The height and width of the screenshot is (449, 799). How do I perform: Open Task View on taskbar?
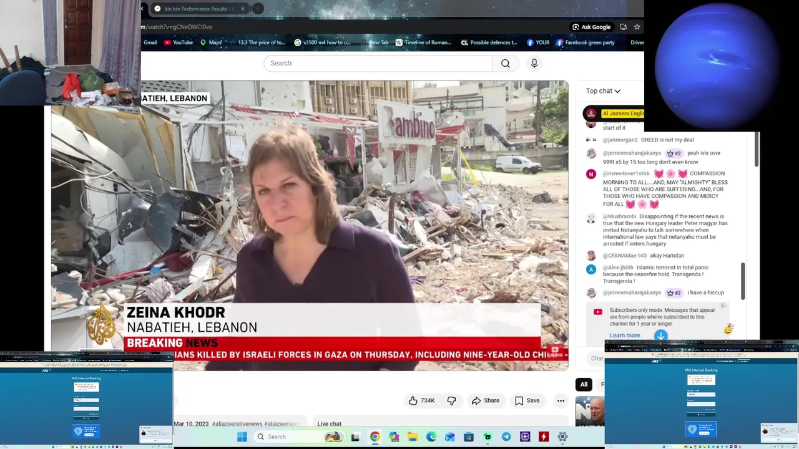click(x=355, y=437)
